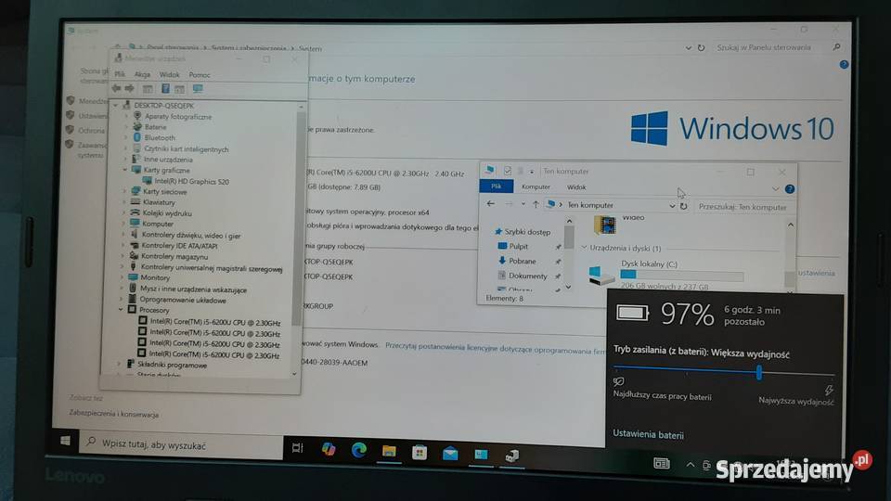Expand the Kontrolery magazynu node

pyautogui.click(x=123, y=256)
